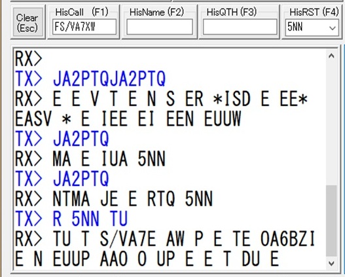Click the TX line "JA2PTQJA2PTQ"

[109, 79]
